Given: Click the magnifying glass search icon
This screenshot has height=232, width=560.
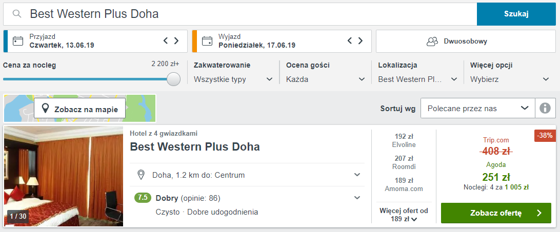Looking at the screenshot, I should click(x=17, y=14).
